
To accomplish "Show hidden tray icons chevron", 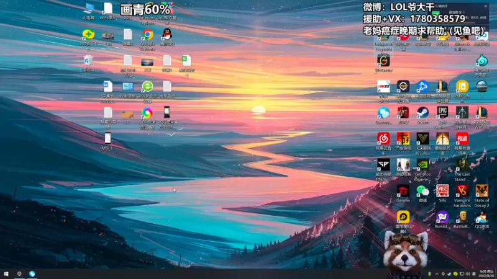I will pyautogui.click(x=437, y=274).
